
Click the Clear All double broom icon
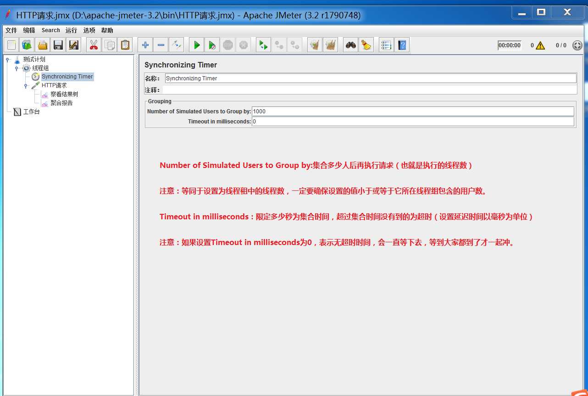point(330,45)
